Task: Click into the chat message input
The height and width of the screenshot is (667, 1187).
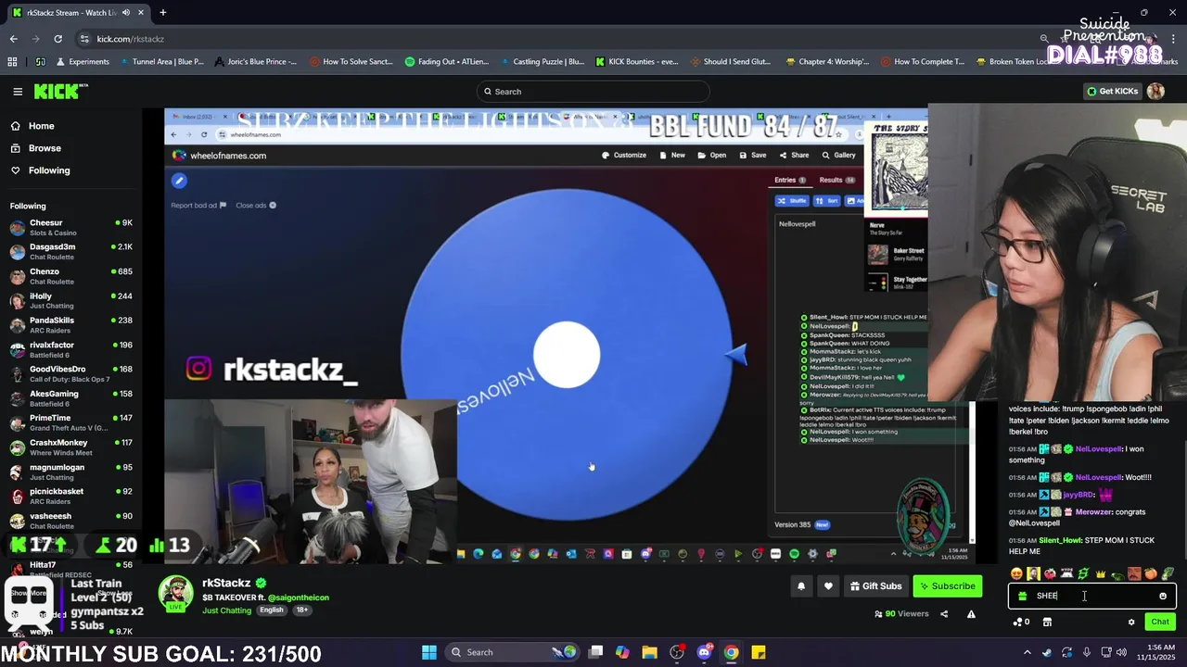Action: coord(1092,596)
